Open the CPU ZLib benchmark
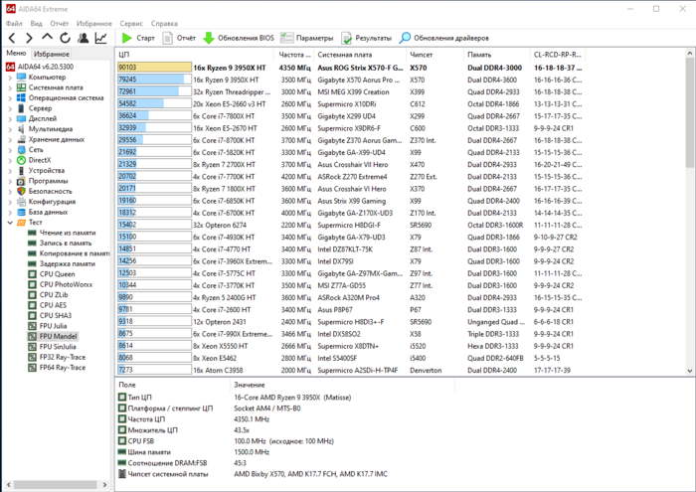 pyautogui.click(x=48, y=294)
